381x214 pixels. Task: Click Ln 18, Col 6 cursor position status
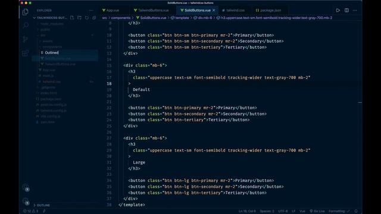coord(247,211)
